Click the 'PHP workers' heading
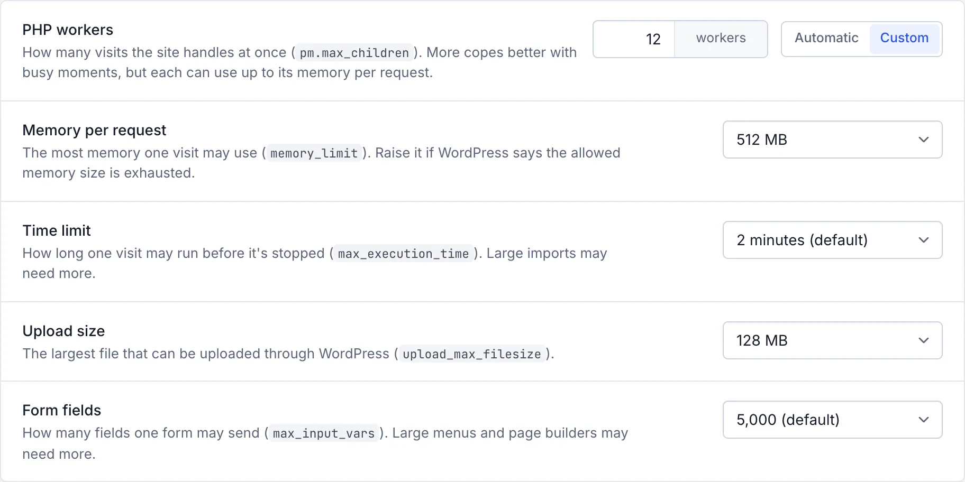965x482 pixels. click(x=68, y=30)
